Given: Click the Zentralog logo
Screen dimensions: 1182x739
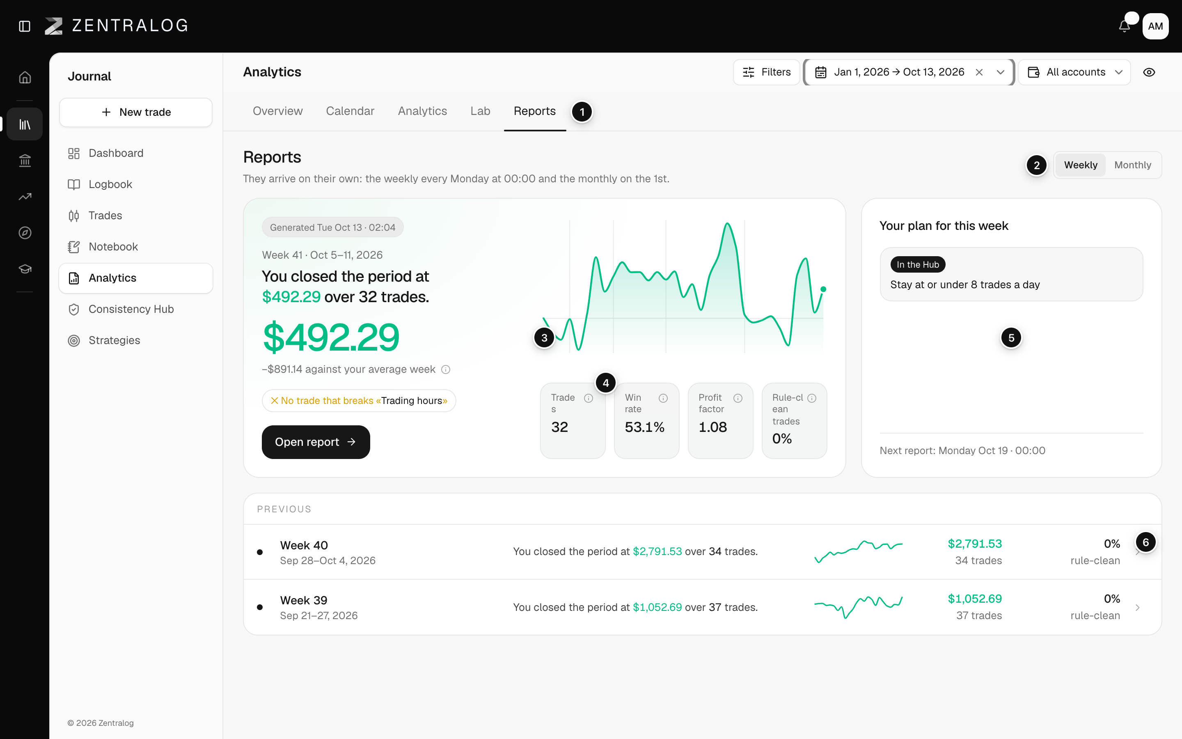Looking at the screenshot, I should 116,26.
